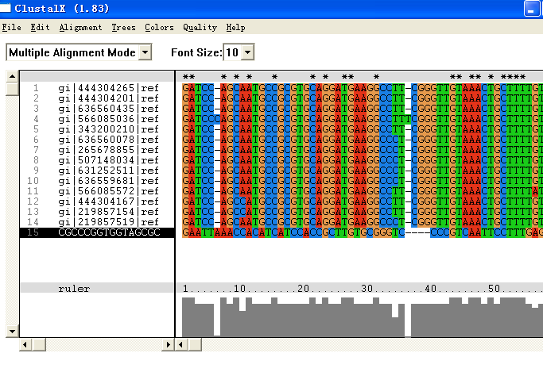Click the vertical scrollbar down arrow

click(12, 332)
